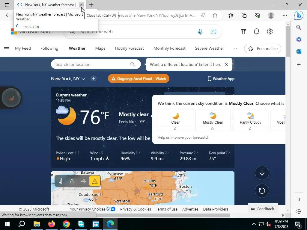Toggle the sidebar panel button
Viewport: 307px width, 230px height.
299,199
